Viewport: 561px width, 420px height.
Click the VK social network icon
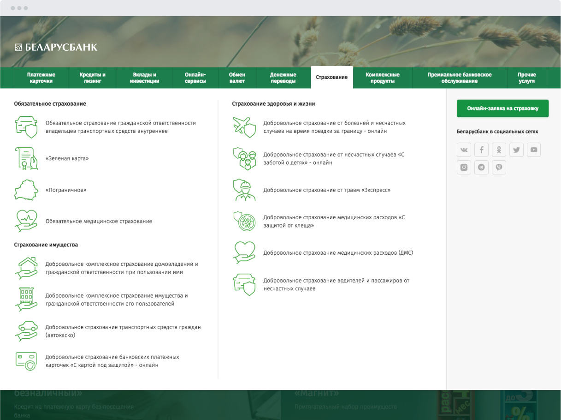464,150
